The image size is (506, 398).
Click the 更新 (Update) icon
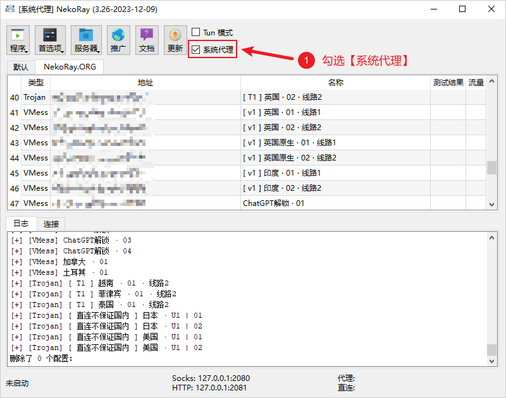point(175,41)
